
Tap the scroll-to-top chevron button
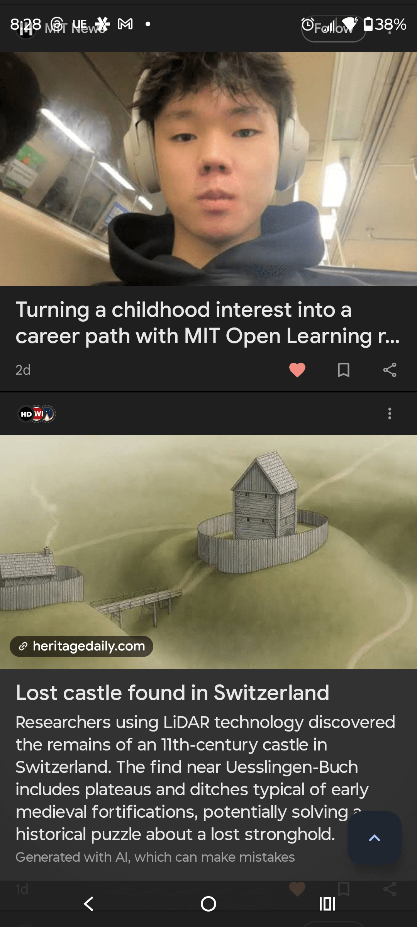pos(374,838)
